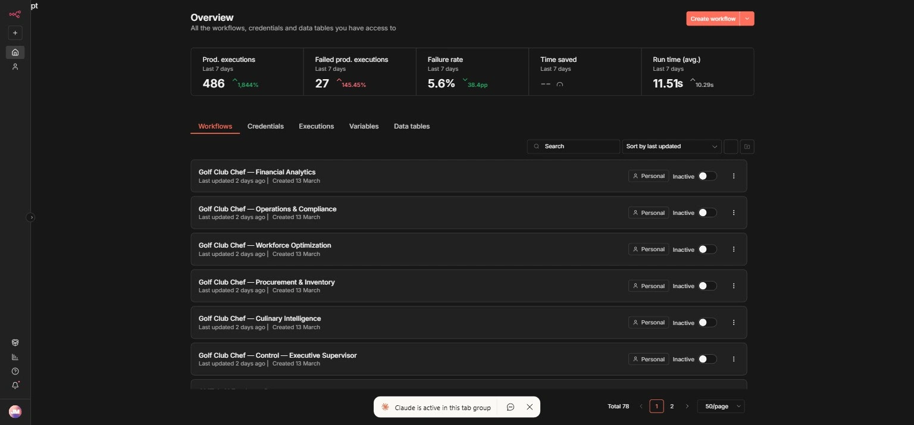Toggle activation for Culinary Intelligence workflow
Image resolution: width=914 pixels, height=425 pixels.
707,323
